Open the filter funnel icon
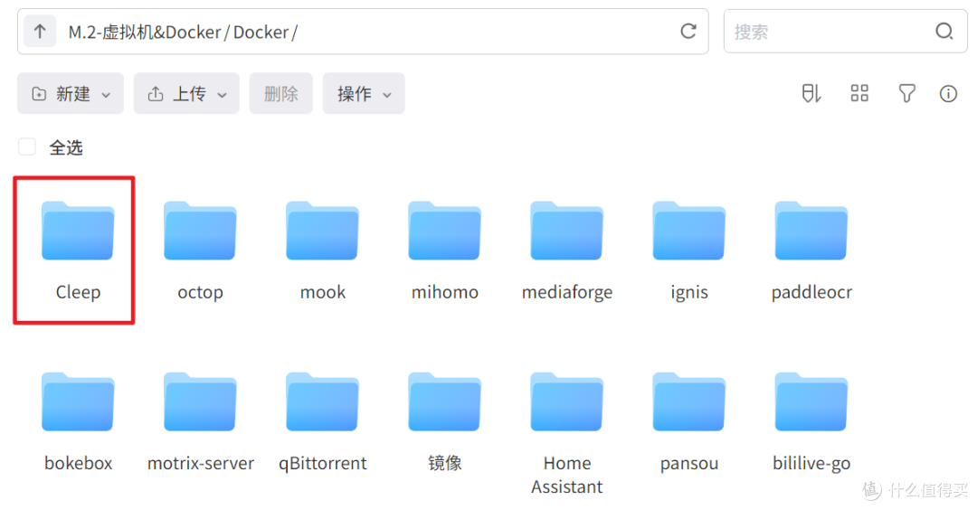Viewport: 977px width, 510px height. click(x=906, y=93)
